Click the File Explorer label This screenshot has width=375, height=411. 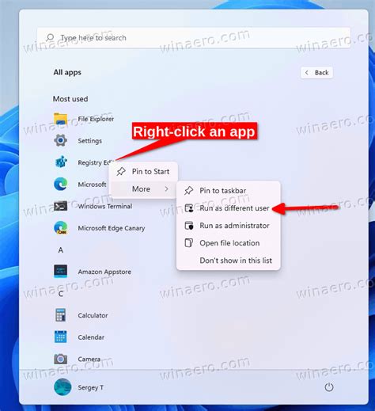tap(96, 119)
